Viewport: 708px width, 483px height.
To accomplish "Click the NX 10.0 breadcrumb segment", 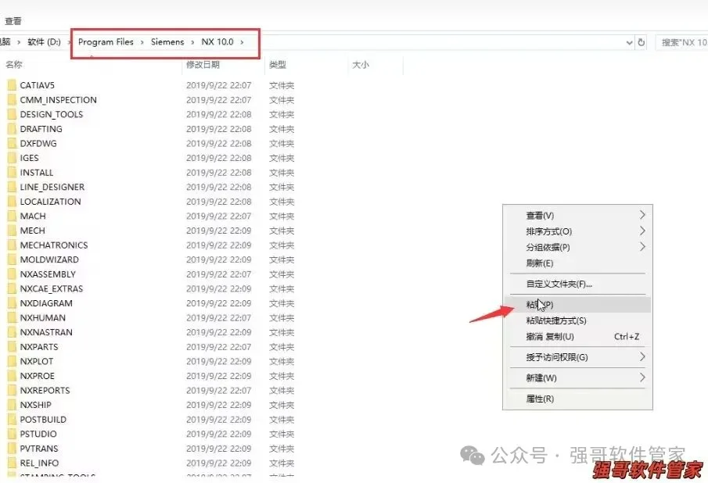I will pyautogui.click(x=217, y=42).
